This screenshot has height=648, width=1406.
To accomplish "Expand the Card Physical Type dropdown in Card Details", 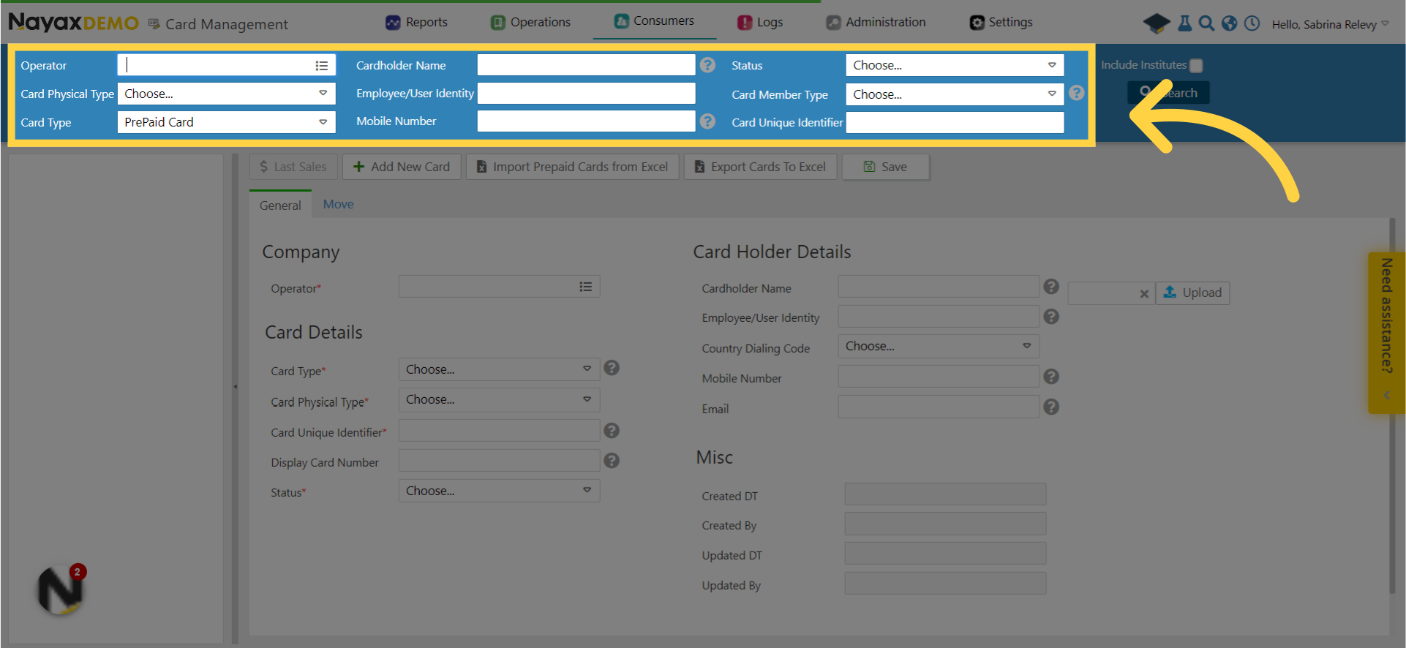I will 499,399.
